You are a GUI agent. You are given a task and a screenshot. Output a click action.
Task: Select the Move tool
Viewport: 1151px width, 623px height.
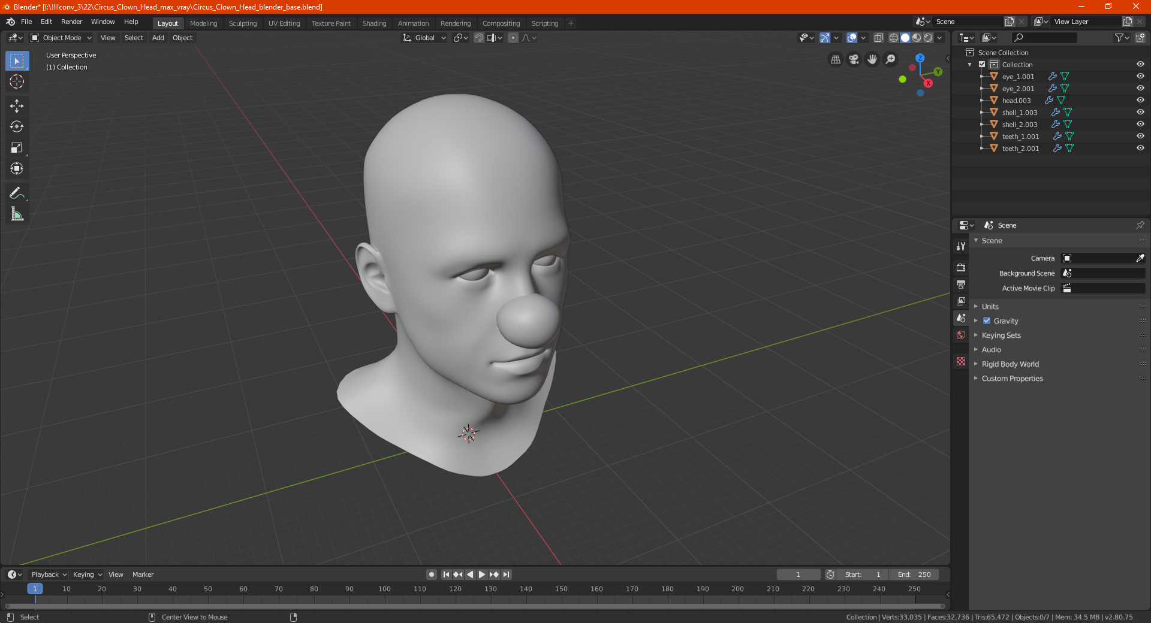17,106
